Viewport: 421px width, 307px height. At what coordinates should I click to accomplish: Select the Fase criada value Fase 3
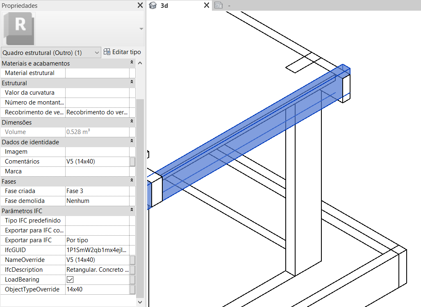(x=97, y=191)
